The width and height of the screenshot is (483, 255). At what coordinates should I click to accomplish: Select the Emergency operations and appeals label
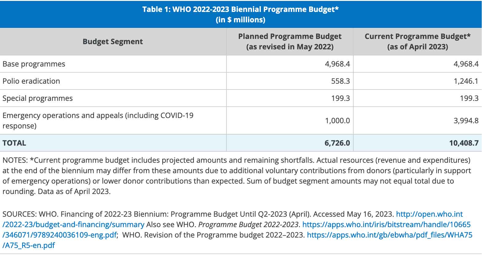click(98, 121)
